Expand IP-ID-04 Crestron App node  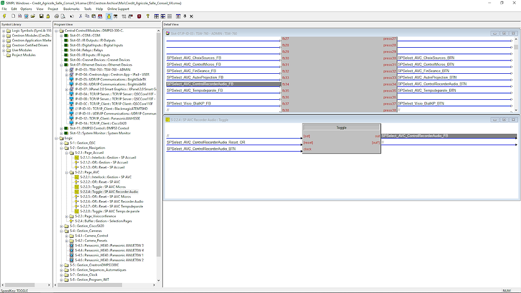pyautogui.click(x=67, y=75)
